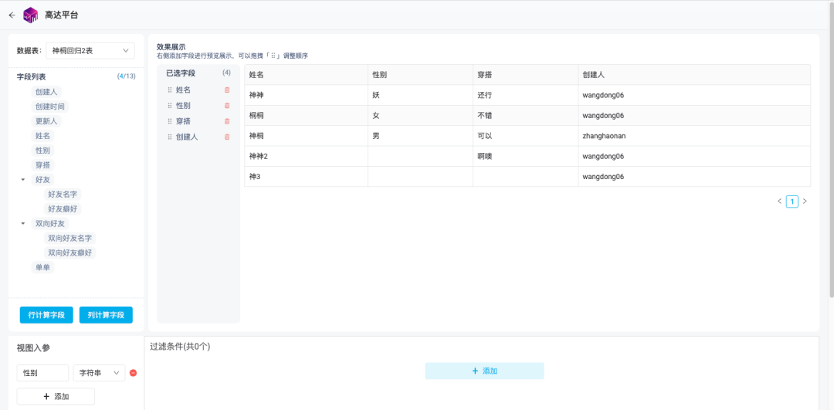Click cell 还行 in 穿搭 column

[x=526, y=95]
